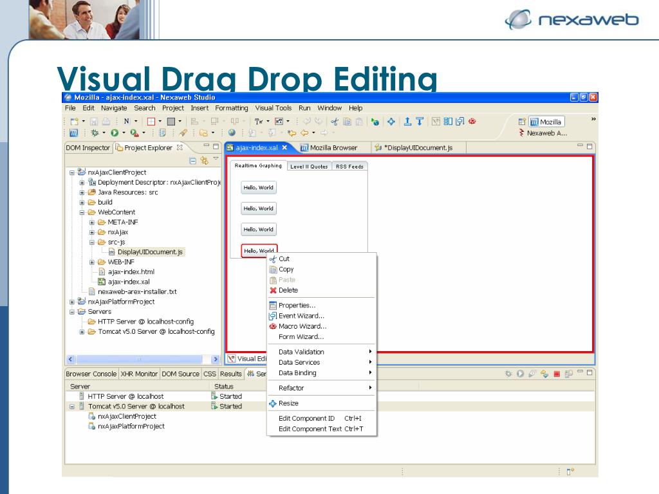The width and height of the screenshot is (659, 494).
Task: Expand the Tomcat v5.0 Server @ localhost-config node
Action: pyautogui.click(x=82, y=332)
